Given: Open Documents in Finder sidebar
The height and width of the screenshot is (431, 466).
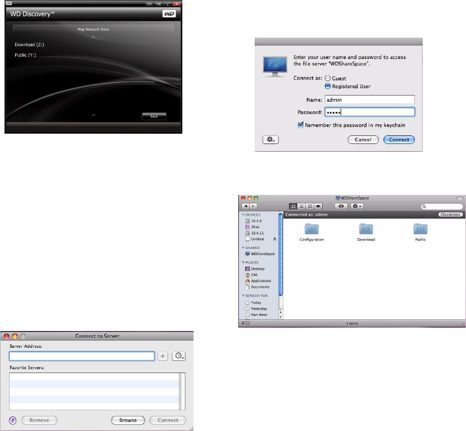Looking at the screenshot, I should [257, 287].
